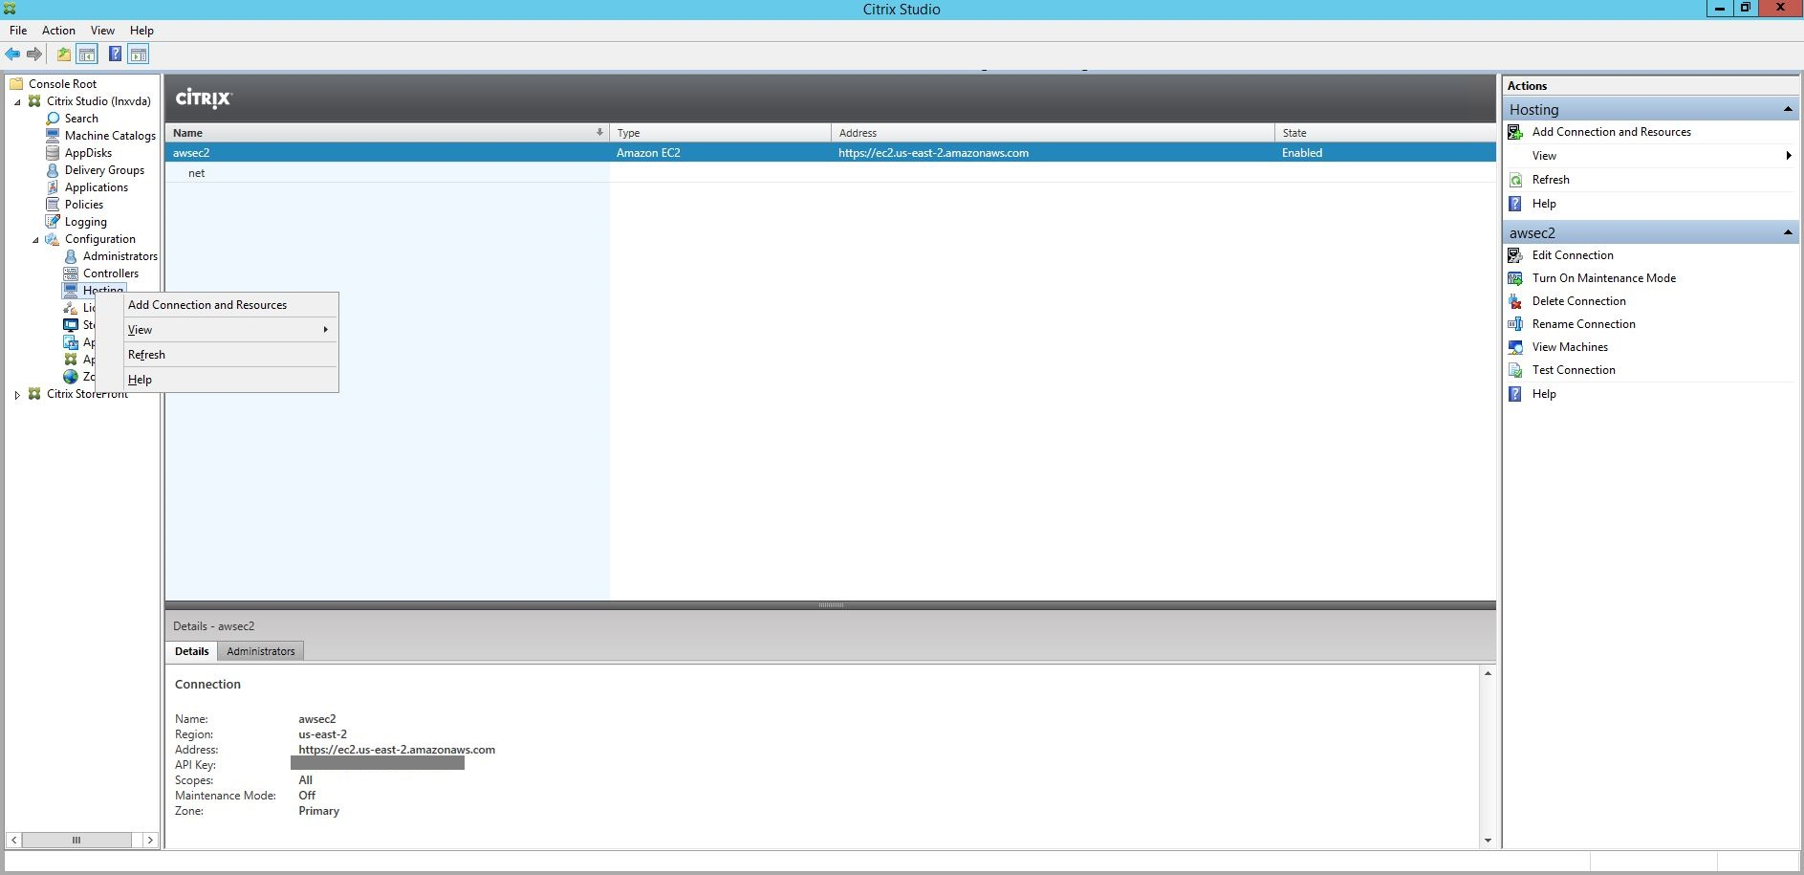Click Edit Connection icon in the Actions pane
The width and height of the screenshot is (1804, 875).
click(1515, 255)
